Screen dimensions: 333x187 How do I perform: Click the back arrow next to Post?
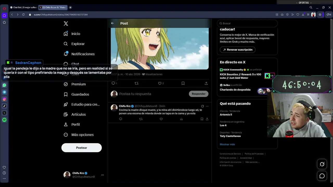(x=112, y=23)
